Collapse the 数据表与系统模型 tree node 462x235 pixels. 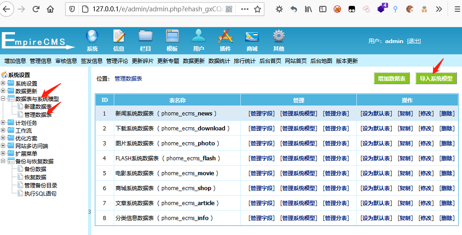tap(4, 99)
